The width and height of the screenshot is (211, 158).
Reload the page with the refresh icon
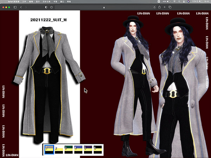[x=154, y=7]
